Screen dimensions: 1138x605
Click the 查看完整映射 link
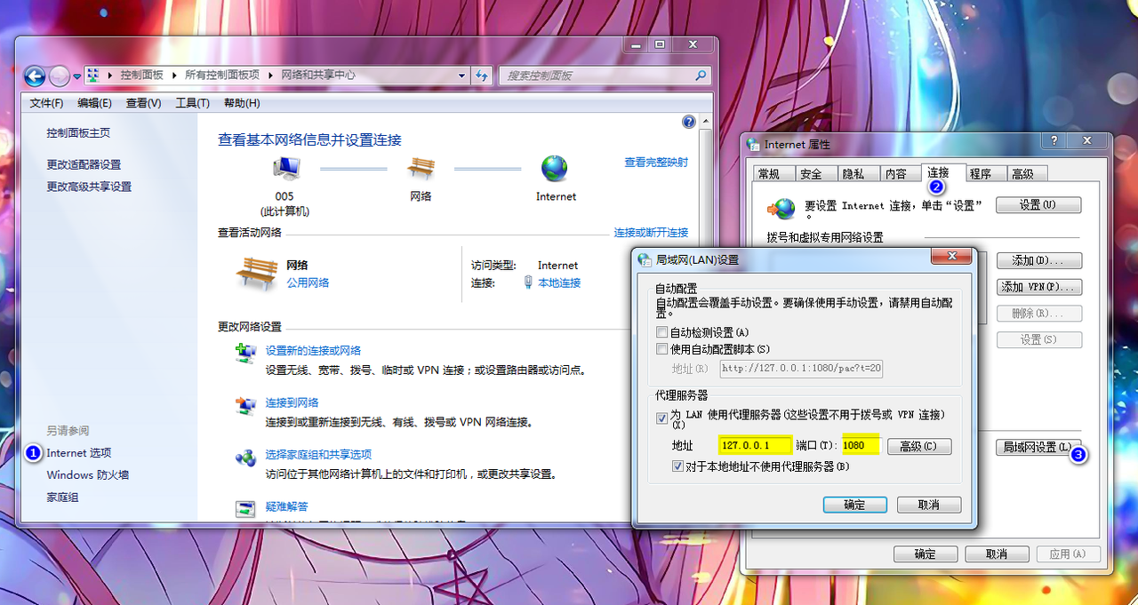point(656,163)
